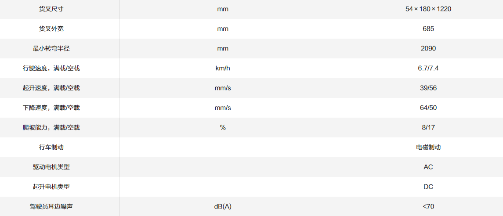The height and width of the screenshot is (216, 503).
Task: Click the 货叉外宽 label cell
Action: click(51, 29)
